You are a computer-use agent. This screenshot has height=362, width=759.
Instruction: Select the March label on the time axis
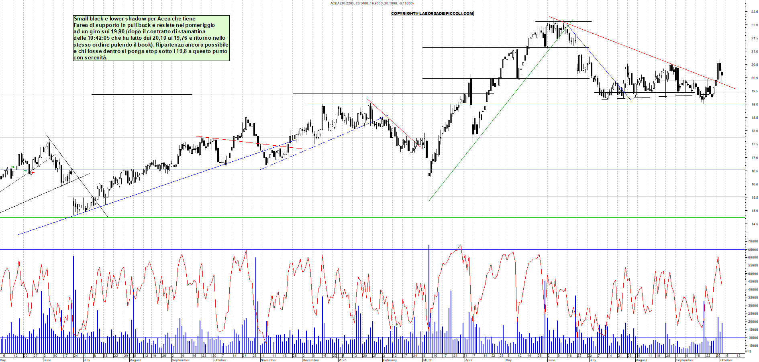tap(428, 360)
